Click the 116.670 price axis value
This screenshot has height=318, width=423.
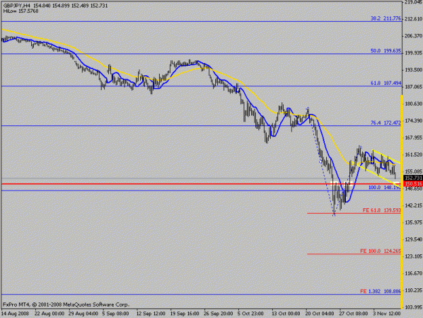tap(414, 273)
